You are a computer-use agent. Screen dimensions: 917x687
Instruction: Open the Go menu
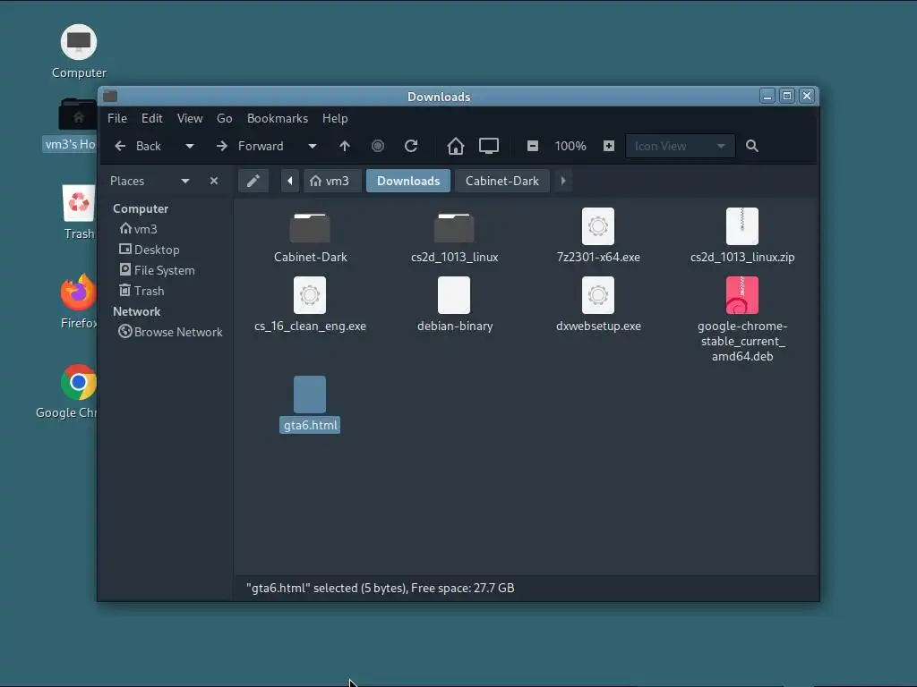(225, 119)
